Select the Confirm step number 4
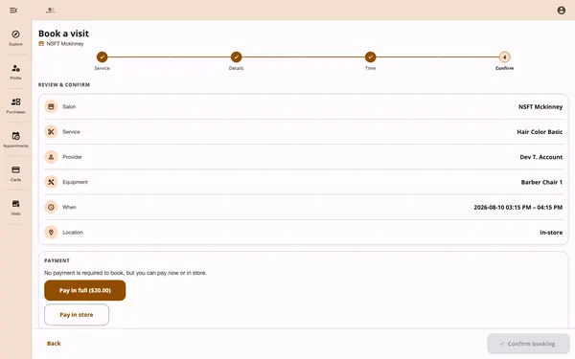 tap(505, 57)
